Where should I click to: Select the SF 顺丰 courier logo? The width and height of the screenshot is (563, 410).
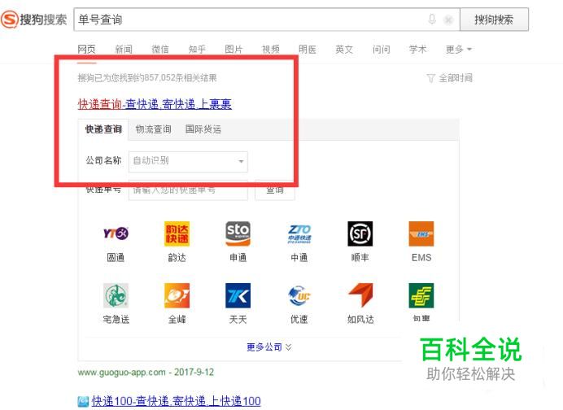coord(360,233)
